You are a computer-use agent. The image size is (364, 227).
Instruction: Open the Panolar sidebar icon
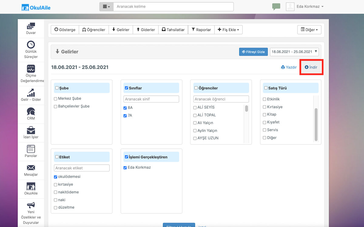click(x=31, y=149)
